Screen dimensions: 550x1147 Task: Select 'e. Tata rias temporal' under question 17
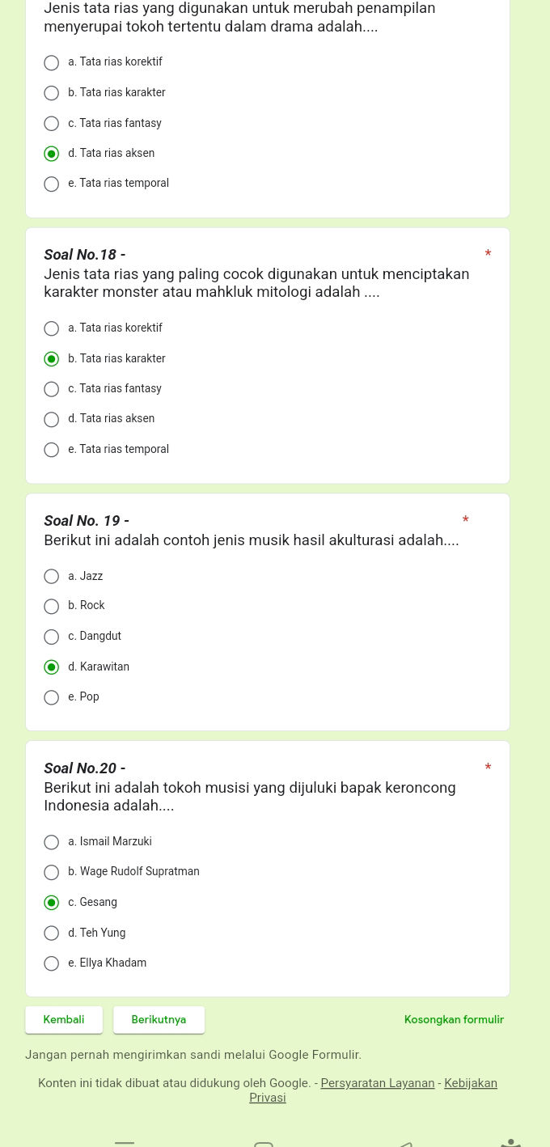click(51, 184)
